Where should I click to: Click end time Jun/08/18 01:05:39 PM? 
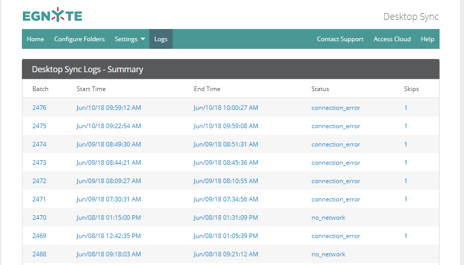click(x=226, y=235)
